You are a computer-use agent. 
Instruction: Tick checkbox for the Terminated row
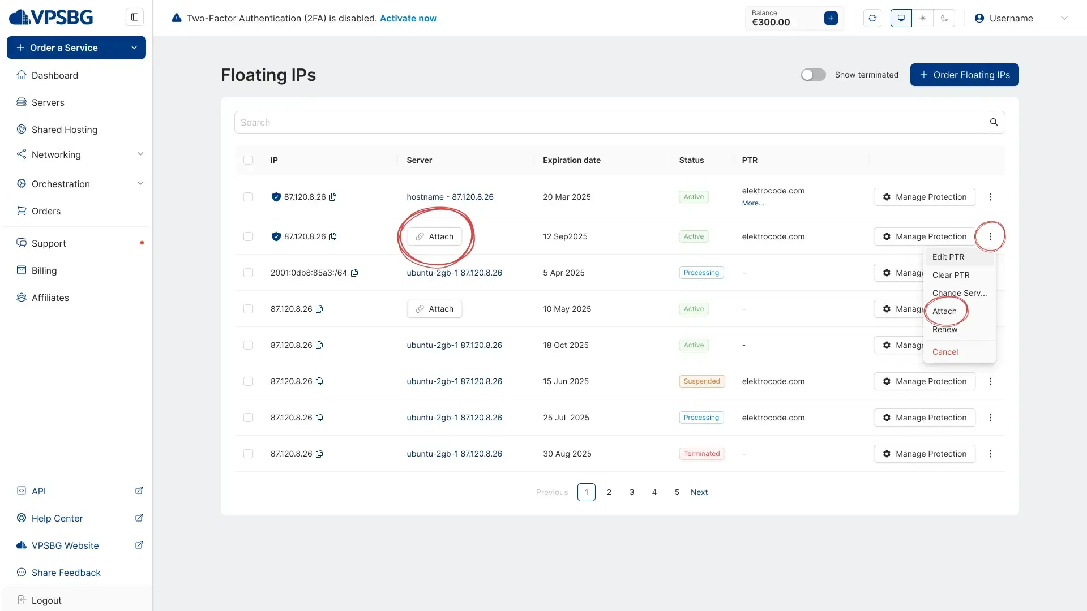coord(248,454)
